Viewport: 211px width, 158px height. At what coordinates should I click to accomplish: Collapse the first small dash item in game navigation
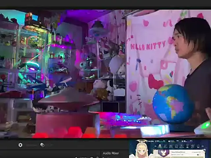155,146
